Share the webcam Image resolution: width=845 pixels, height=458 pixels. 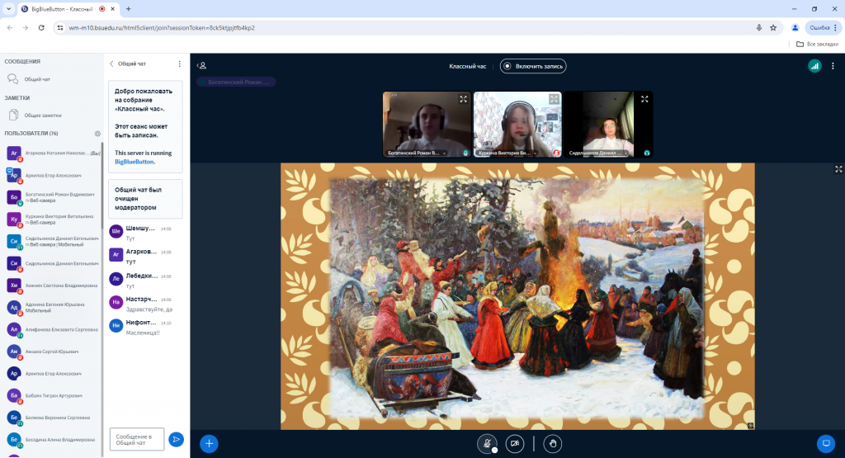click(x=515, y=443)
